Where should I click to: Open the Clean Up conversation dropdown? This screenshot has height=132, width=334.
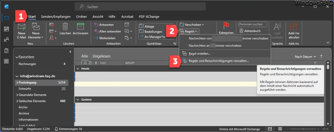53,31
